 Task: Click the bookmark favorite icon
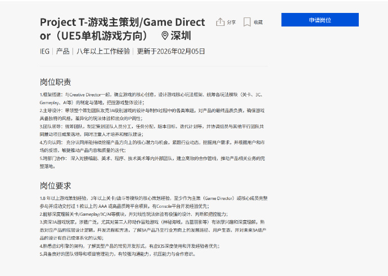(x=247, y=22)
